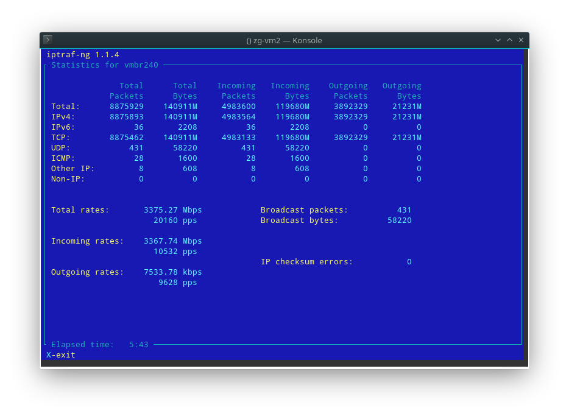Click Total packets value 8875929
569x416 pixels.
tap(127, 106)
